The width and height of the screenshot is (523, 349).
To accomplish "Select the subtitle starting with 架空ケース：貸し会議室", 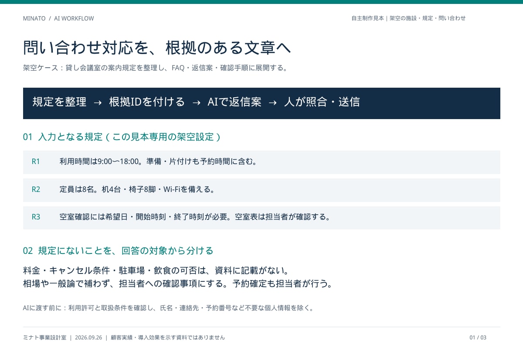I will click(x=156, y=68).
